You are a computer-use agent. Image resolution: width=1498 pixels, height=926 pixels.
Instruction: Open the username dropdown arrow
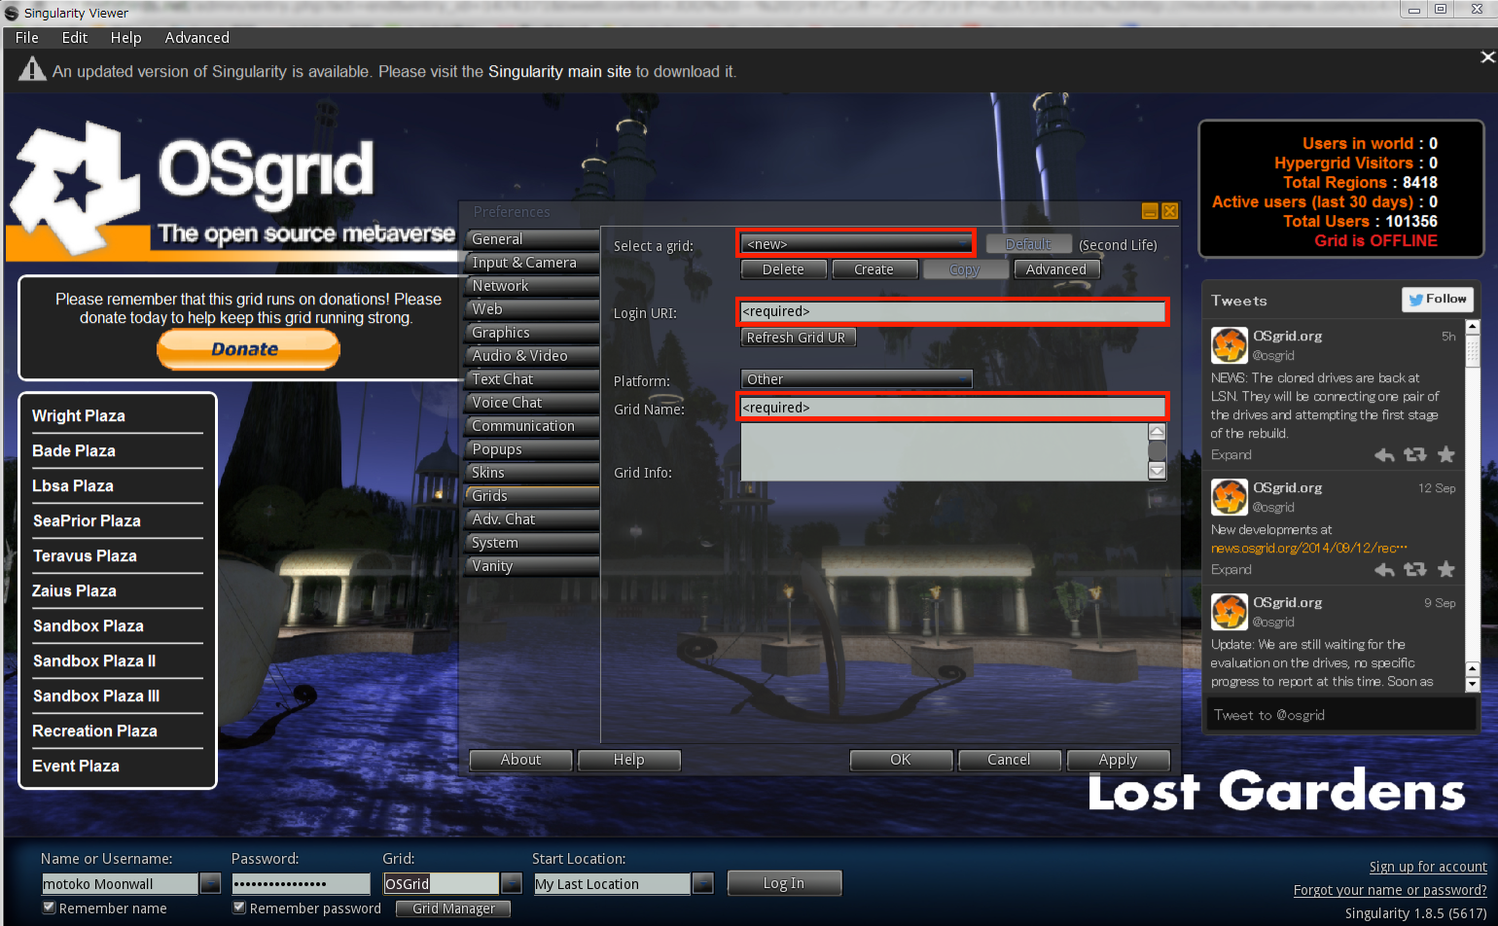click(210, 883)
